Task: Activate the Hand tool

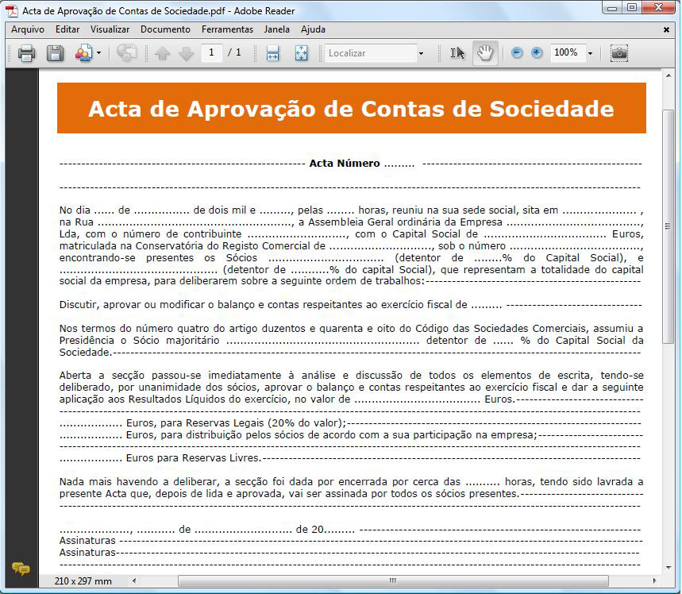Action: point(484,53)
